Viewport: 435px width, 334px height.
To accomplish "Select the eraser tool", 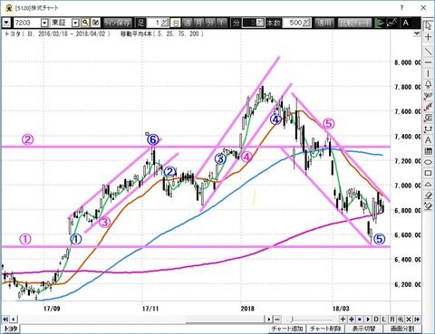I will click(x=428, y=196).
